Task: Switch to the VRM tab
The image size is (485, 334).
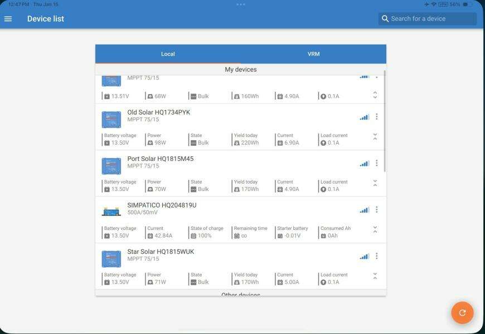Action: [313, 54]
